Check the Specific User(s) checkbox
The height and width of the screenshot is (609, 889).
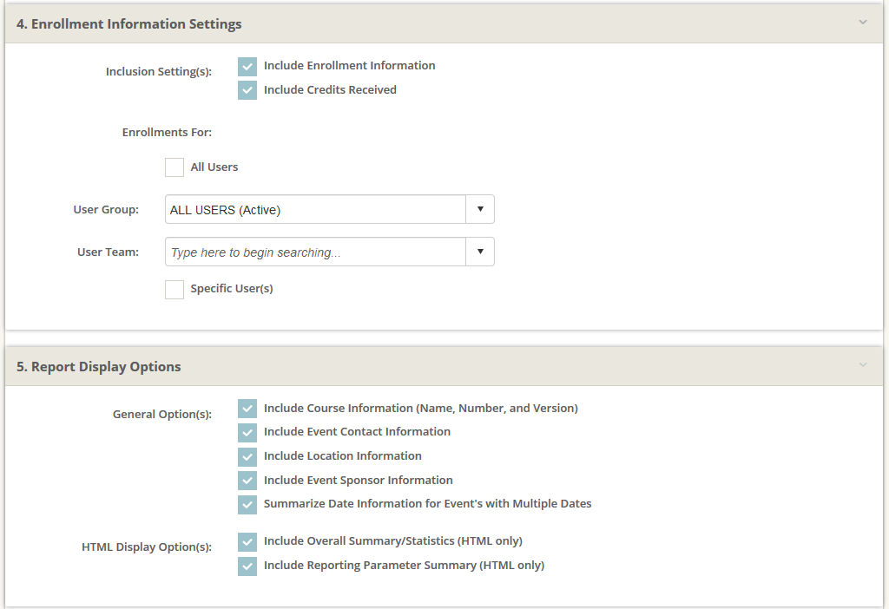click(x=175, y=289)
